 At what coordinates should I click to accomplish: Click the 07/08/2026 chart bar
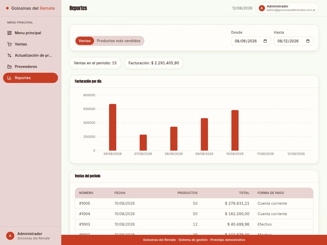[x=143, y=142]
